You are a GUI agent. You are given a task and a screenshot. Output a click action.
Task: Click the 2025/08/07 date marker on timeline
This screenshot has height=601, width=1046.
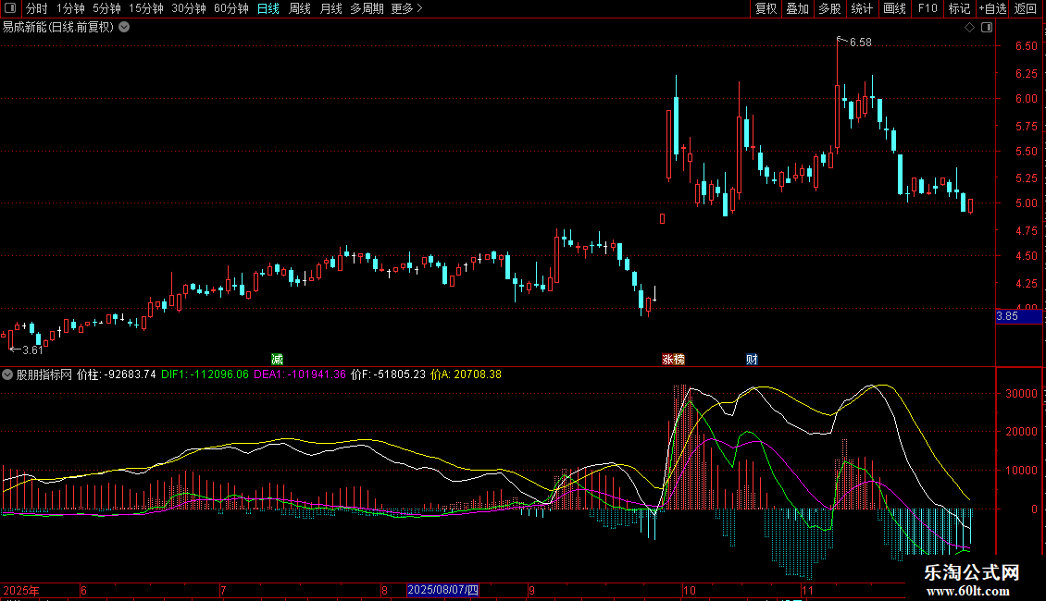coord(443,590)
